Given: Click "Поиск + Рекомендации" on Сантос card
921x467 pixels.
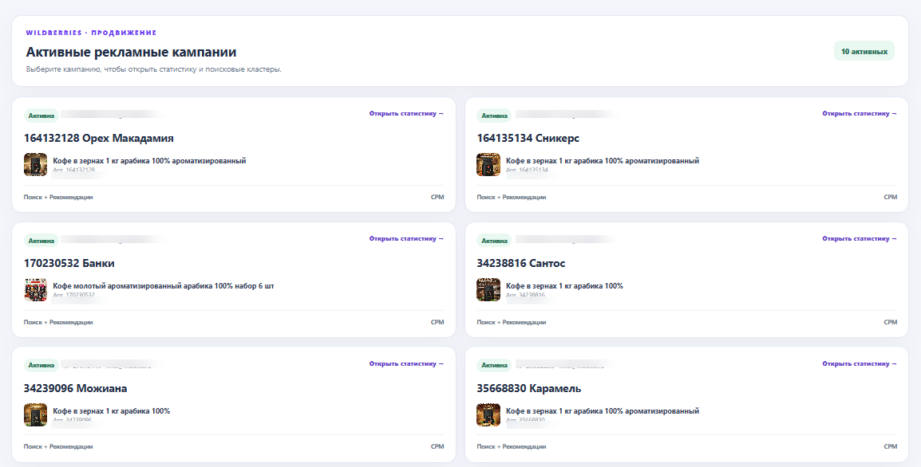Looking at the screenshot, I should click(511, 322).
